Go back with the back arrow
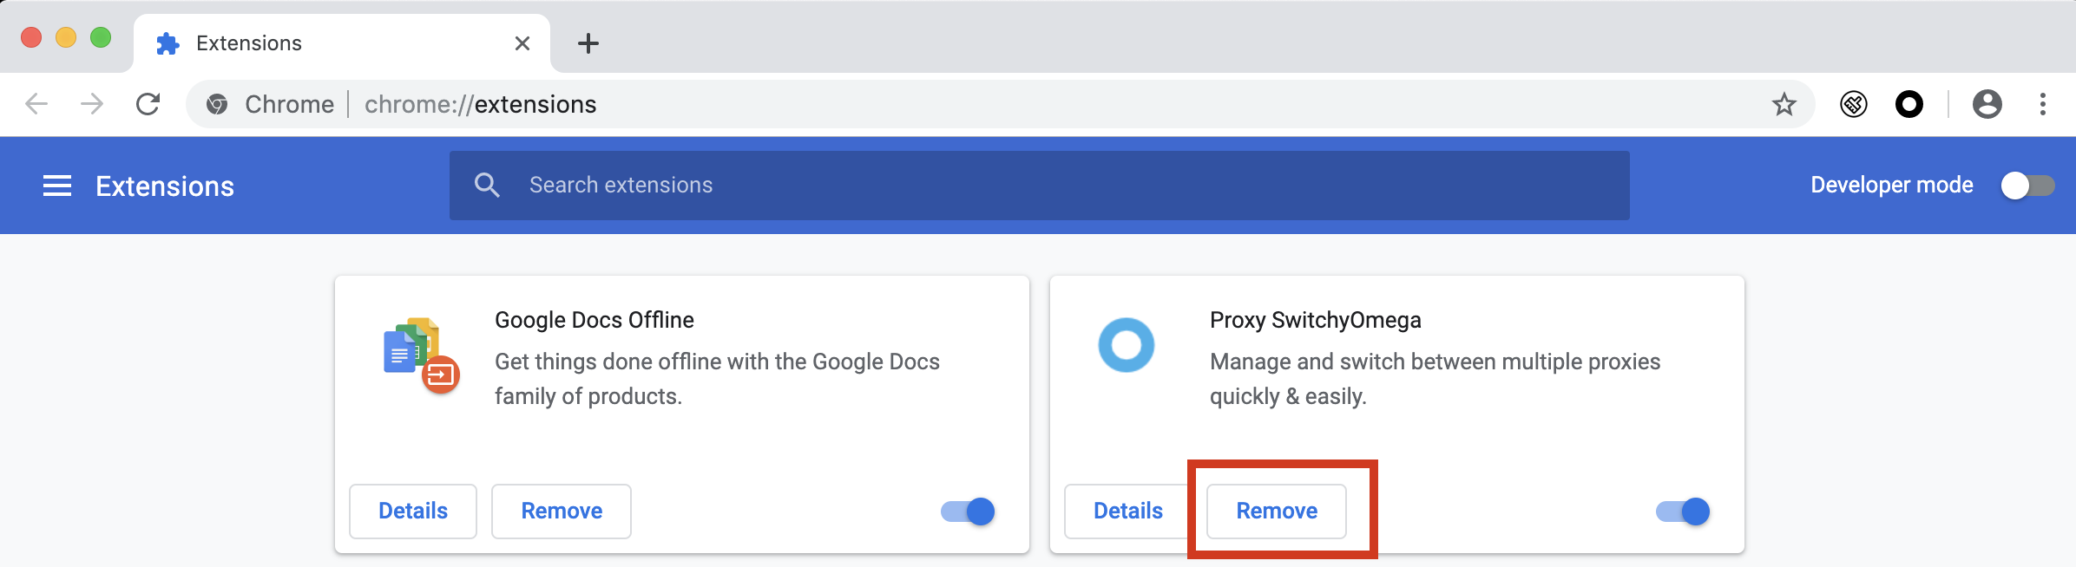Screen dimensions: 2076x567 click(36, 104)
